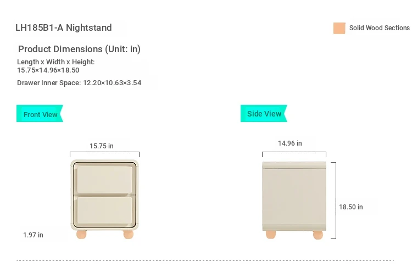The width and height of the screenshot is (412, 272).
Task: Click the 14.96 in depth label
Action: [290, 143]
